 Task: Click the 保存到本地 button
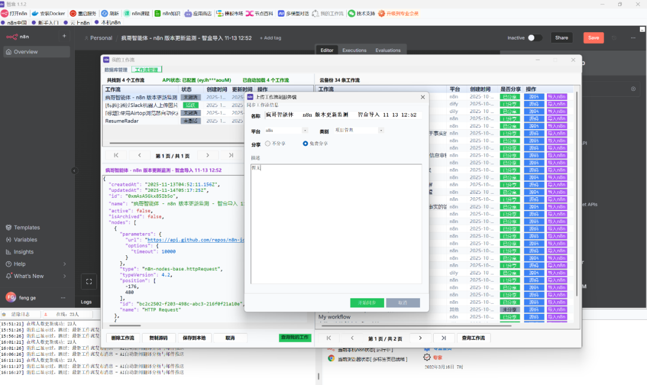[x=194, y=338]
